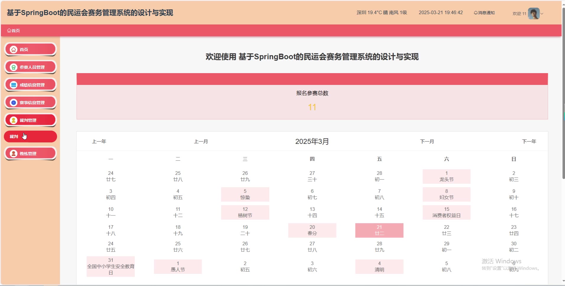Select calendar date 13 十四
The width and height of the screenshot is (565, 286).
[312, 212]
